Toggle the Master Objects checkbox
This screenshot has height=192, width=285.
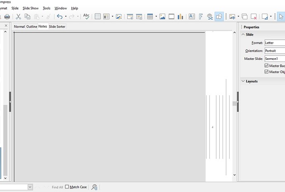pyautogui.click(x=266, y=72)
